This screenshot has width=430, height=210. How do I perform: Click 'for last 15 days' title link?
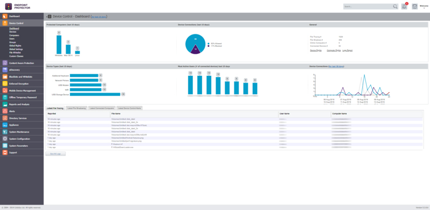tap(99, 17)
